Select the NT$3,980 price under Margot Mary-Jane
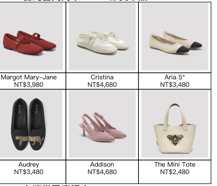This screenshot has width=217, height=186. click(x=29, y=84)
